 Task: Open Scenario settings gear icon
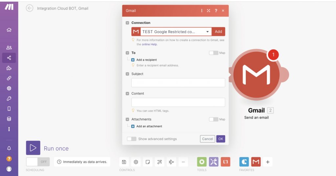click(136, 162)
